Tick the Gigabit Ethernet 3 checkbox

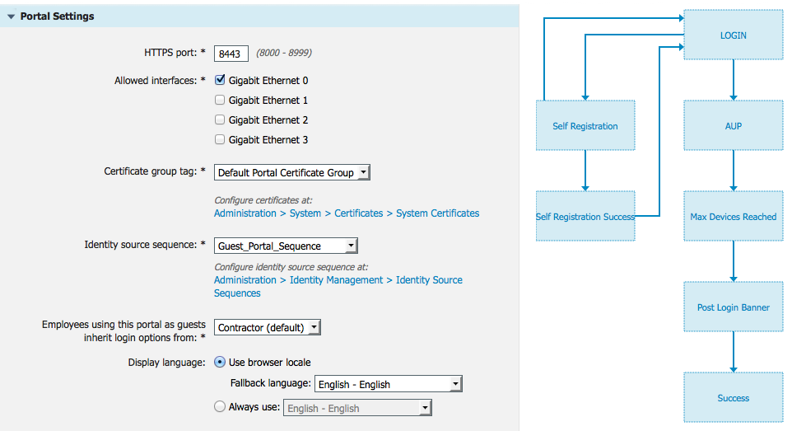(x=220, y=140)
